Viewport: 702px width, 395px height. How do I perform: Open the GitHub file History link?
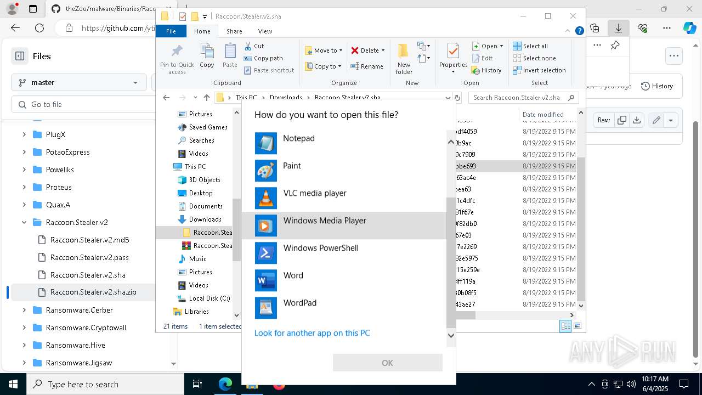pyautogui.click(x=657, y=86)
